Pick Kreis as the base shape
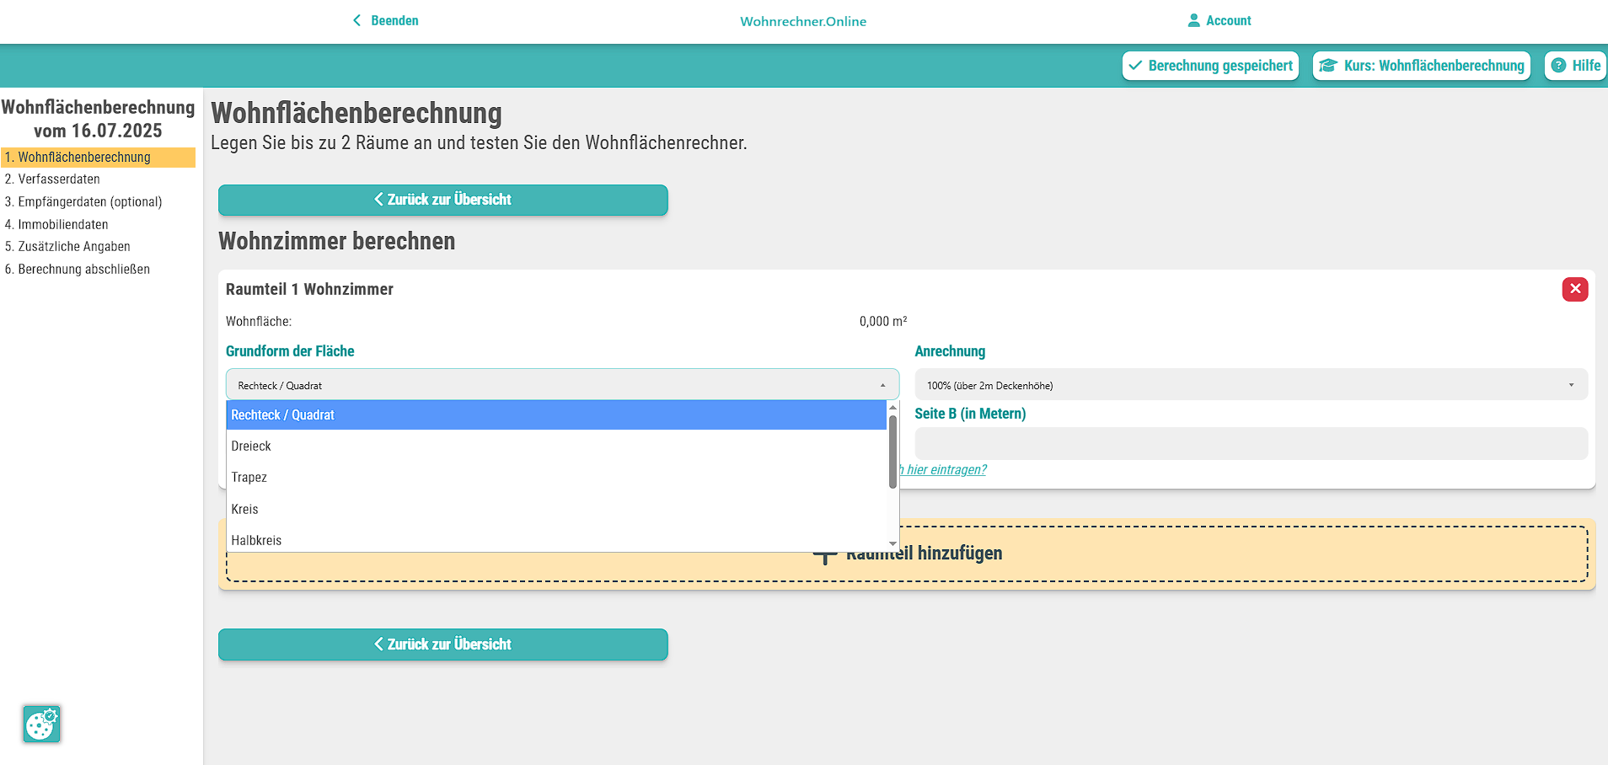 245,509
